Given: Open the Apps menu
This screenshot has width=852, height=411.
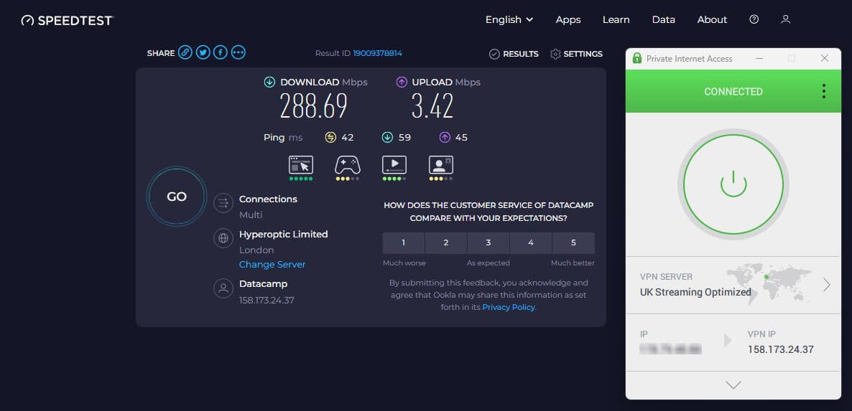Looking at the screenshot, I should (568, 19).
